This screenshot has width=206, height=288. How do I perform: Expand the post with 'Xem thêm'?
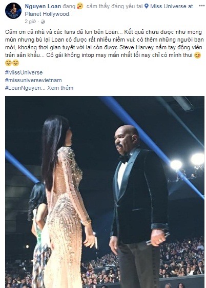click(60, 88)
